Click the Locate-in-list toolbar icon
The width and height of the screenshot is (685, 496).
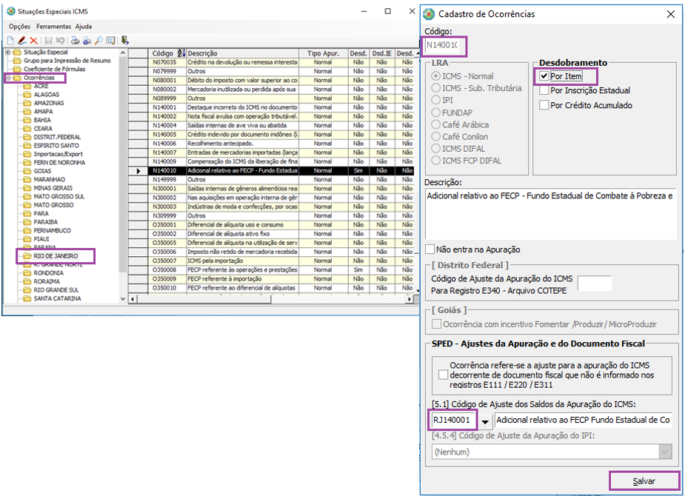pyautogui.click(x=110, y=41)
